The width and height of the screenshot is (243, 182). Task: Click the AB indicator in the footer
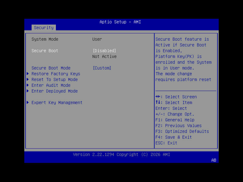click(x=214, y=160)
